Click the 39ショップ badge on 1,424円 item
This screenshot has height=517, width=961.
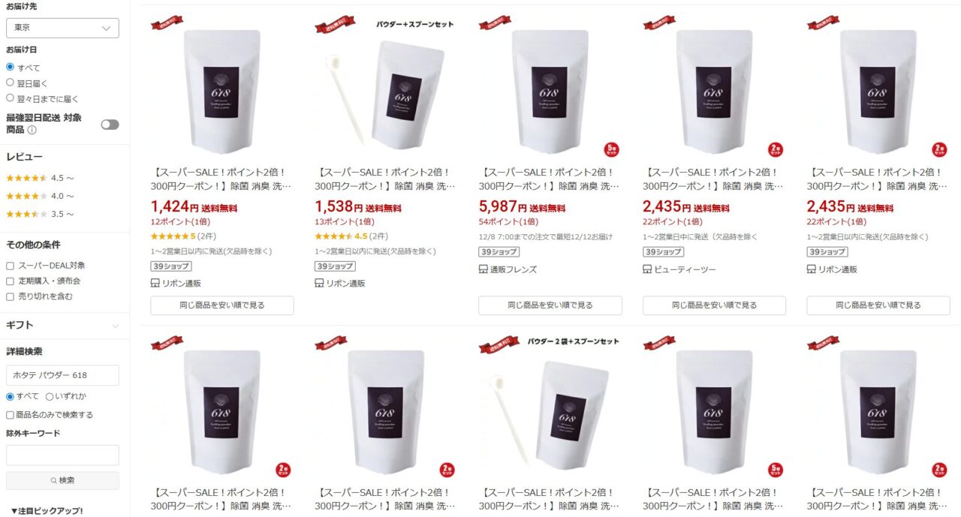171,266
